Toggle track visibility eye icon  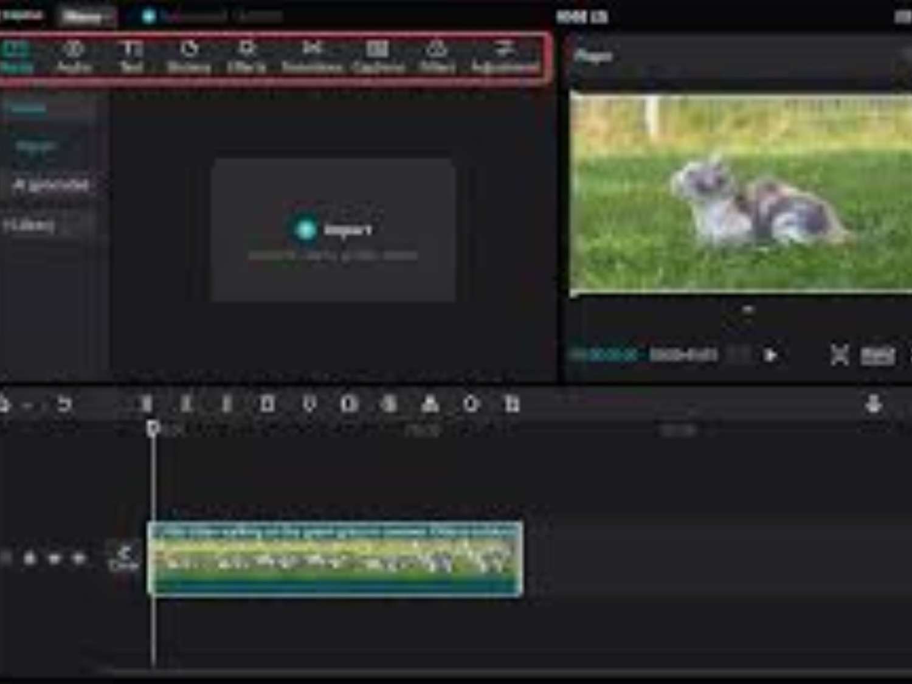pos(54,558)
